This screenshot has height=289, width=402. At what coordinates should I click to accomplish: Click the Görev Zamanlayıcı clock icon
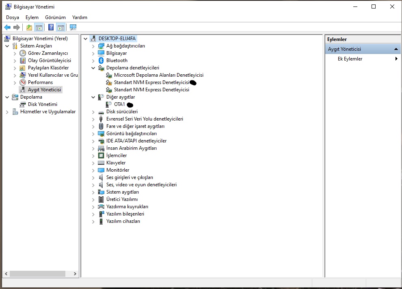(23, 53)
